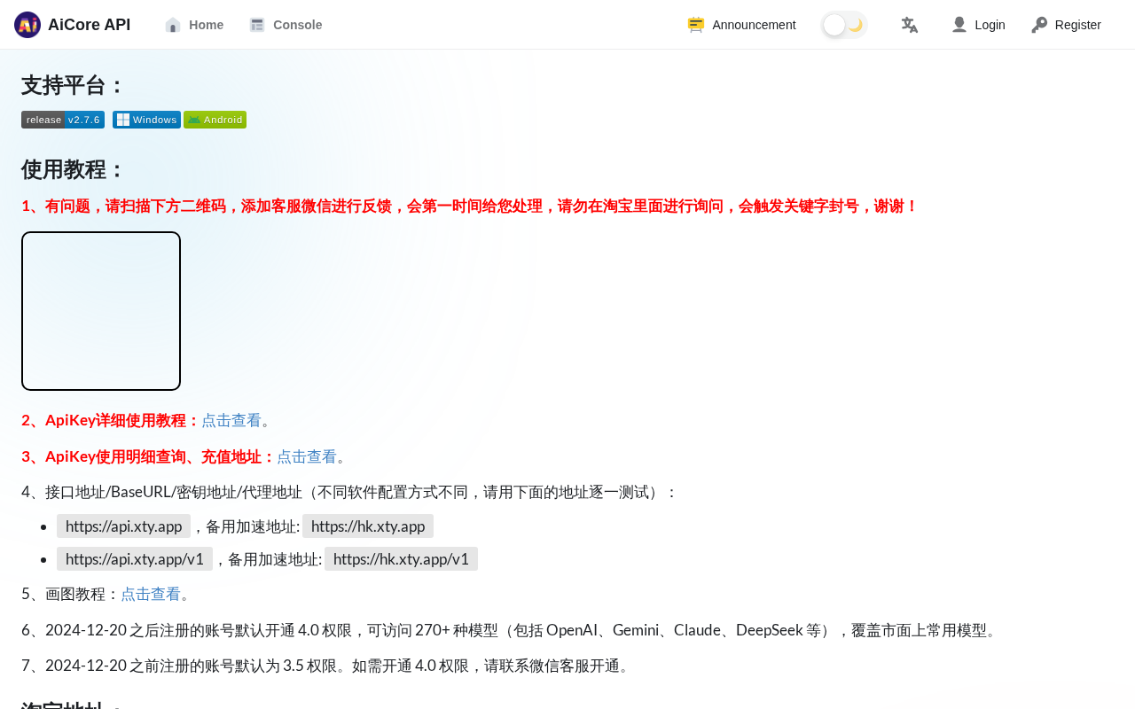Click the release v2.7.6 badge

click(x=63, y=120)
